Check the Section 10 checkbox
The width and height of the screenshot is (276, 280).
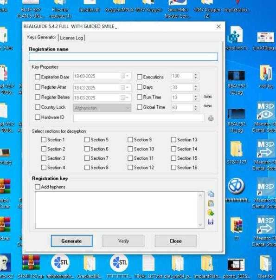[x=130, y=149]
